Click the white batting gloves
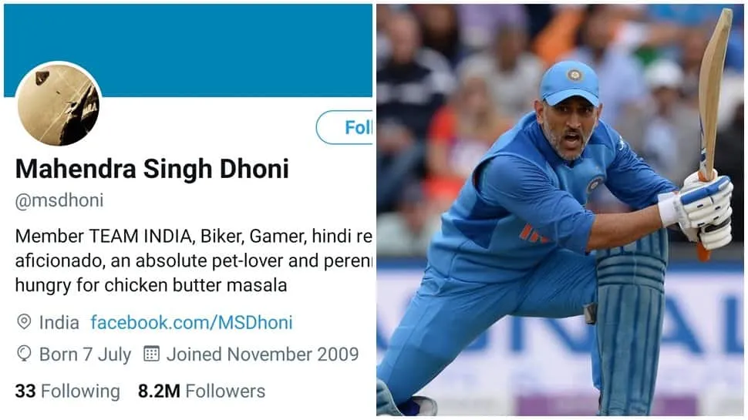The width and height of the screenshot is (748, 420). pos(703,208)
